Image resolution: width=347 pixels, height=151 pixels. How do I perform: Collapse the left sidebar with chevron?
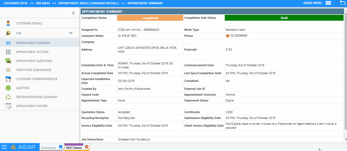click(73, 13)
